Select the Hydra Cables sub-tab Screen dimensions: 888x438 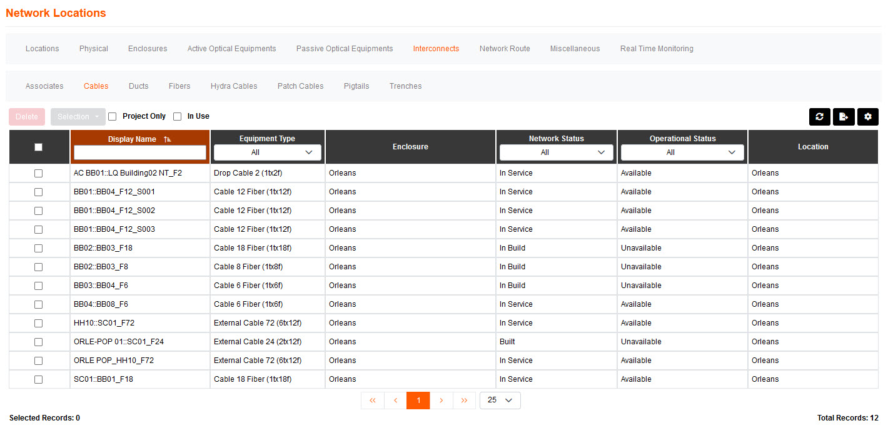[234, 86]
